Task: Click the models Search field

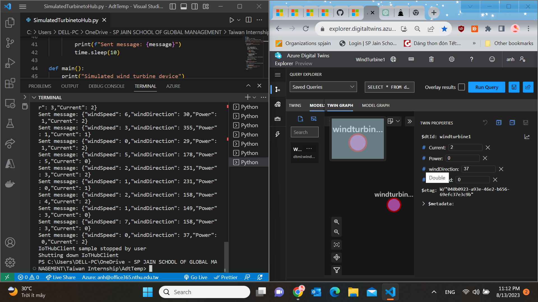Action: coord(304,132)
